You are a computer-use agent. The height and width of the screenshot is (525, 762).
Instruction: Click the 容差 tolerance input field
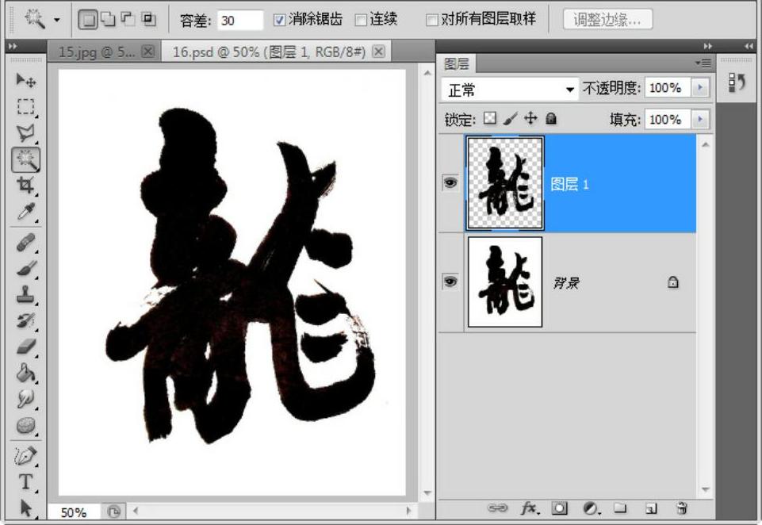pos(239,21)
